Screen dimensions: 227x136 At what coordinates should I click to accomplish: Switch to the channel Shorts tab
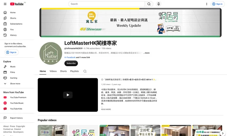(63, 71)
